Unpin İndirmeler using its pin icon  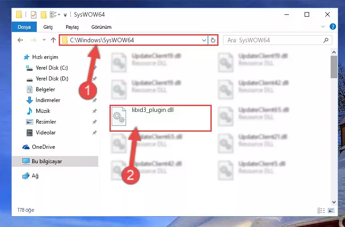pyautogui.click(x=94, y=100)
